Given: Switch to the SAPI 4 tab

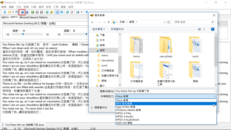Looking at the screenshot, I should click(x=5, y=17).
